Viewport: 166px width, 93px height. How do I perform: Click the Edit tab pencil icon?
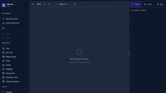click(x=158, y=4)
